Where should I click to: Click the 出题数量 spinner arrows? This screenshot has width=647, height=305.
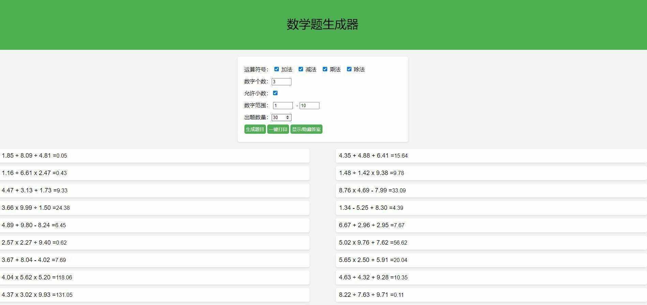[288, 118]
